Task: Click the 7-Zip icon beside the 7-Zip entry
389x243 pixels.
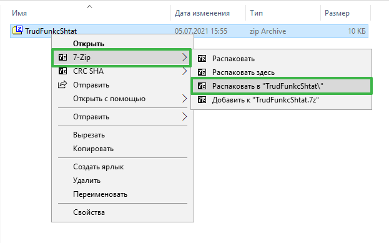Action: click(x=62, y=57)
